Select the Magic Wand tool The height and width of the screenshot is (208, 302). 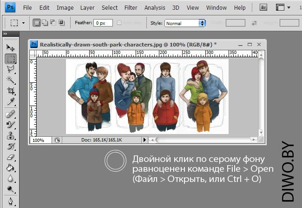click(11, 80)
